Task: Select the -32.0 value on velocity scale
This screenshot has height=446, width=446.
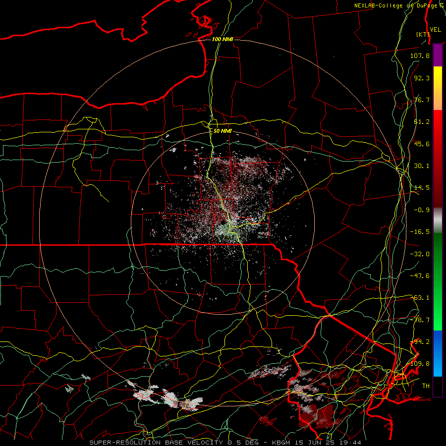Action: click(x=420, y=254)
